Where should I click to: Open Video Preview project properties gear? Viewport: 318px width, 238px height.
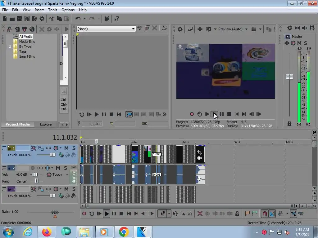click(x=180, y=29)
